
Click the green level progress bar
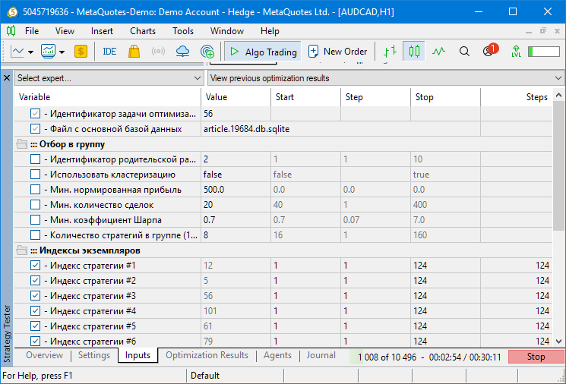(x=544, y=52)
